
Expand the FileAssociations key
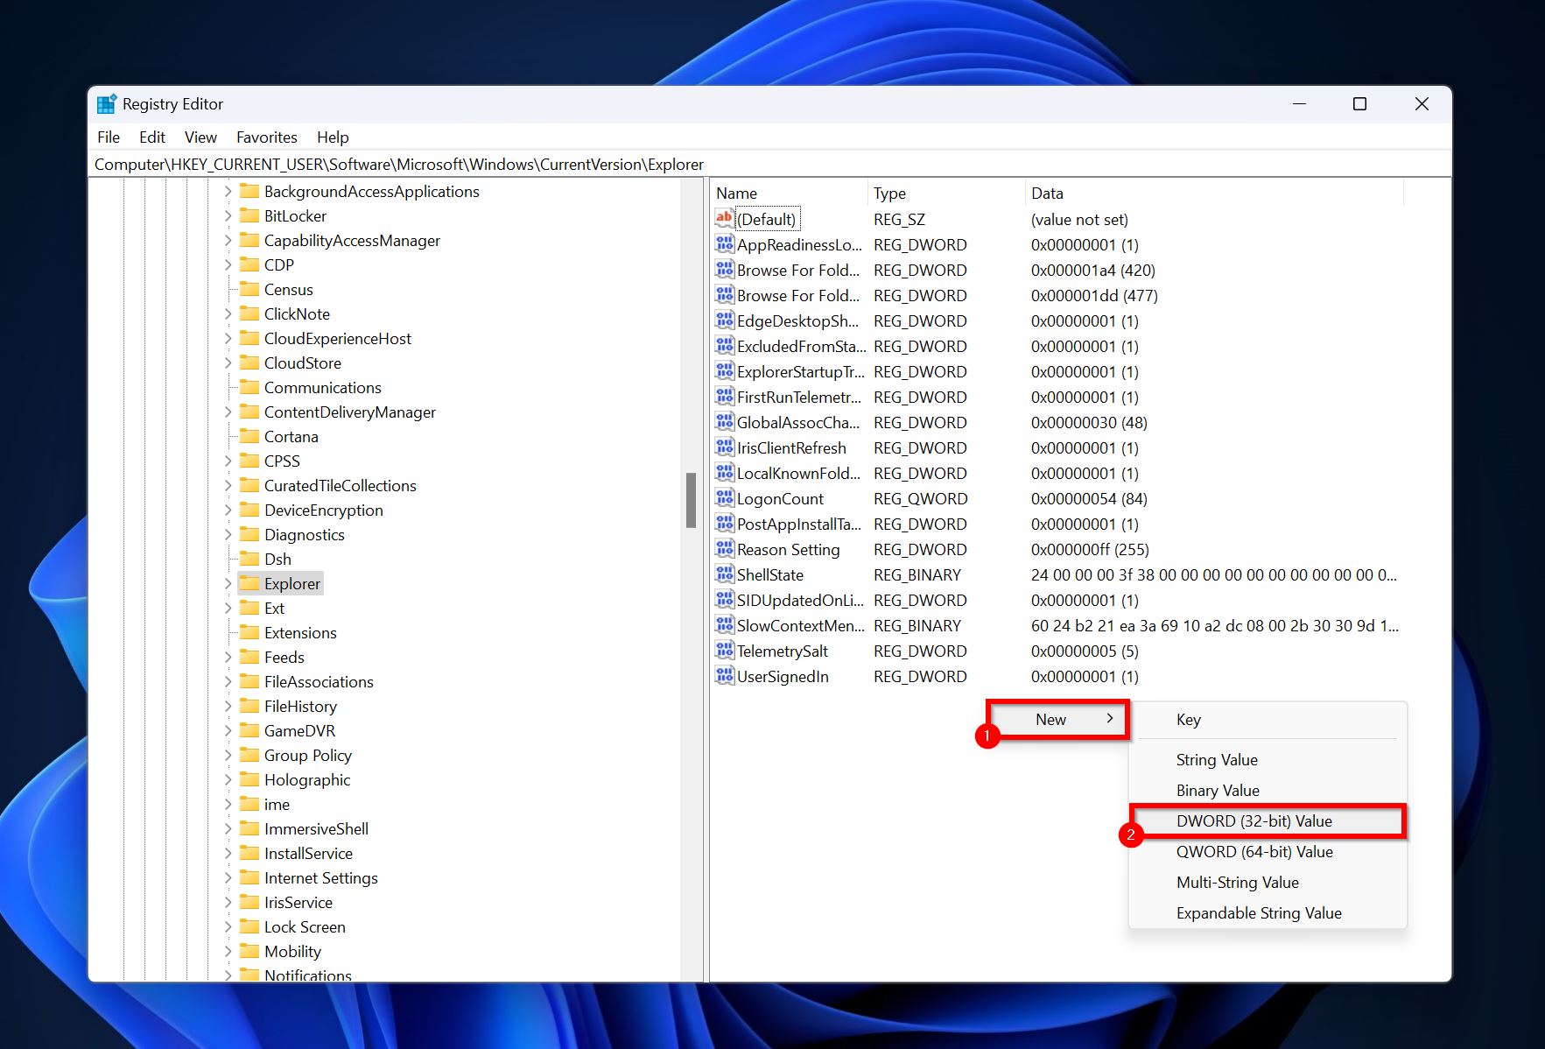coord(228,681)
